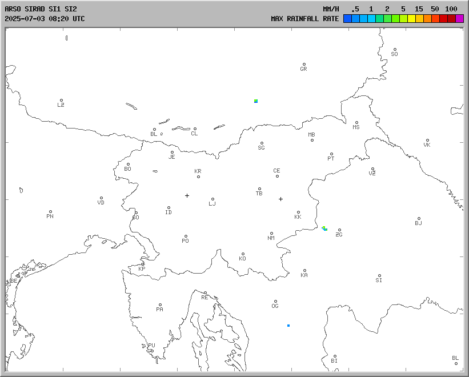This screenshot has height=377, width=469.
Task: Click the radar cross west of LJ
Action: pos(187,195)
